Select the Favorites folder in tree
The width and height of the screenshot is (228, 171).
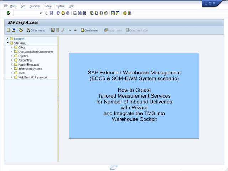coord(19,39)
